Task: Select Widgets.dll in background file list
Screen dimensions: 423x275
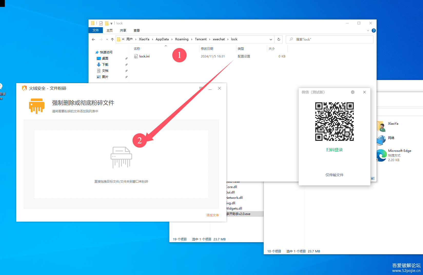Action: click(234, 209)
